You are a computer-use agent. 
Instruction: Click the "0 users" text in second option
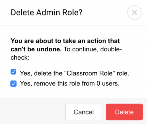pos(108,83)
